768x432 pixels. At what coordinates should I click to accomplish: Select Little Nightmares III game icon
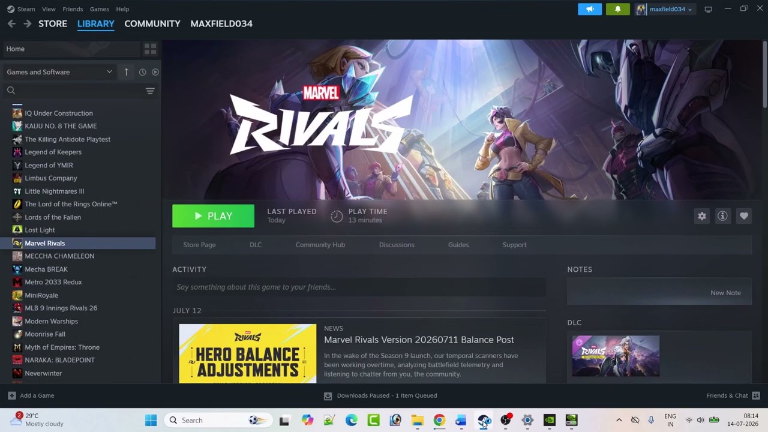[x=17, y=191]
